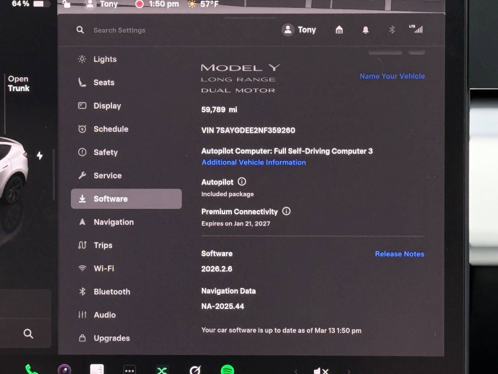Click Name Your Vehicle link
The image size is (498, 374).
click(x=392, y=76)
